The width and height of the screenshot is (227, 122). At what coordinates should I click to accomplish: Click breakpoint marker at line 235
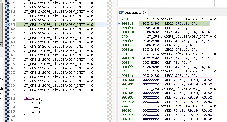[x=6, y=7]
